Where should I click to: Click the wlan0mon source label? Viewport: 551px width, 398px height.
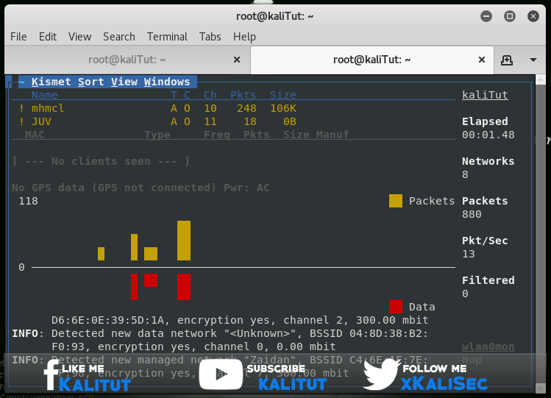pyautogui.click(x=488, y=347)
